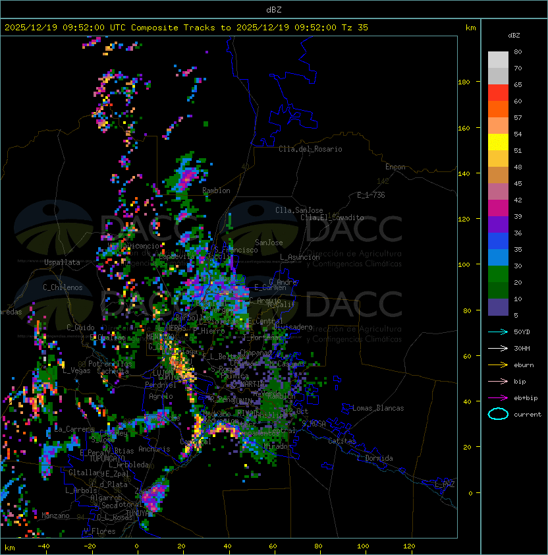This screenshot has height=555, width=548.
Task: Click the Manzano map label
Action: coord(55,515)
